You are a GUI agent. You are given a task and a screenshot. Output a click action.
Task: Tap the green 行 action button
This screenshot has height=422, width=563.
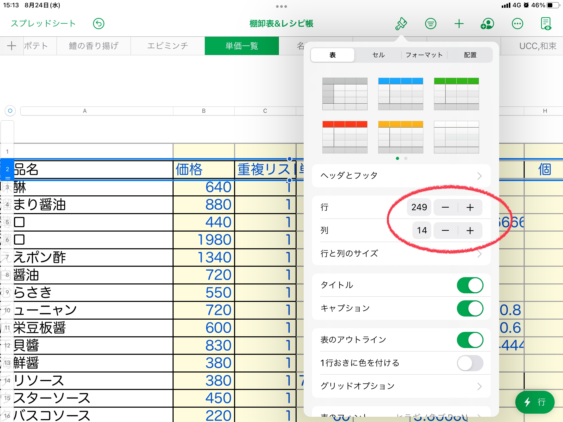pos(535,402)
